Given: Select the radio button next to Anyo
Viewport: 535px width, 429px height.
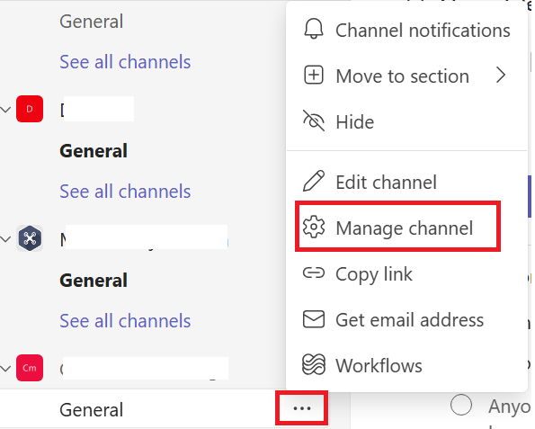Looking at the screenshot, I should [461, 405].
